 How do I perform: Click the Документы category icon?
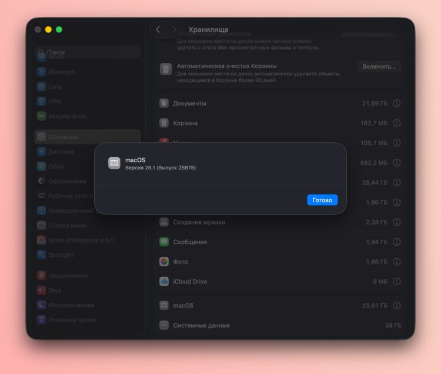tap(164, 103)
